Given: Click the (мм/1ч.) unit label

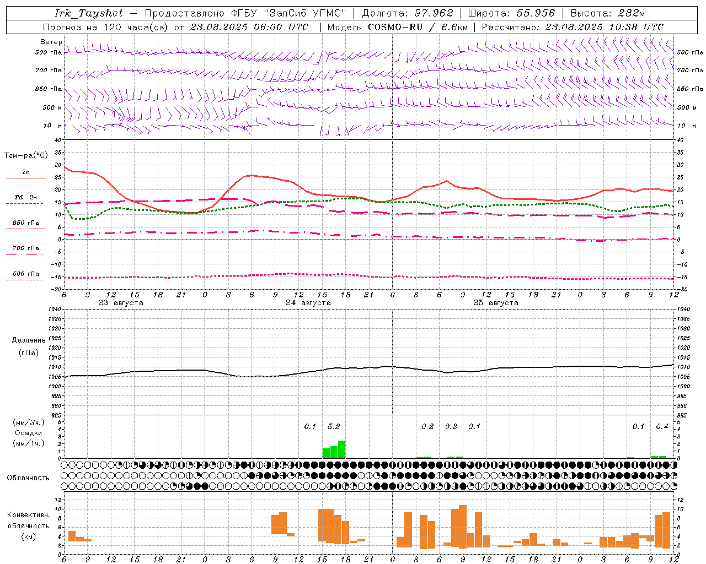Looking at the screenshot, I should point(29,443).
